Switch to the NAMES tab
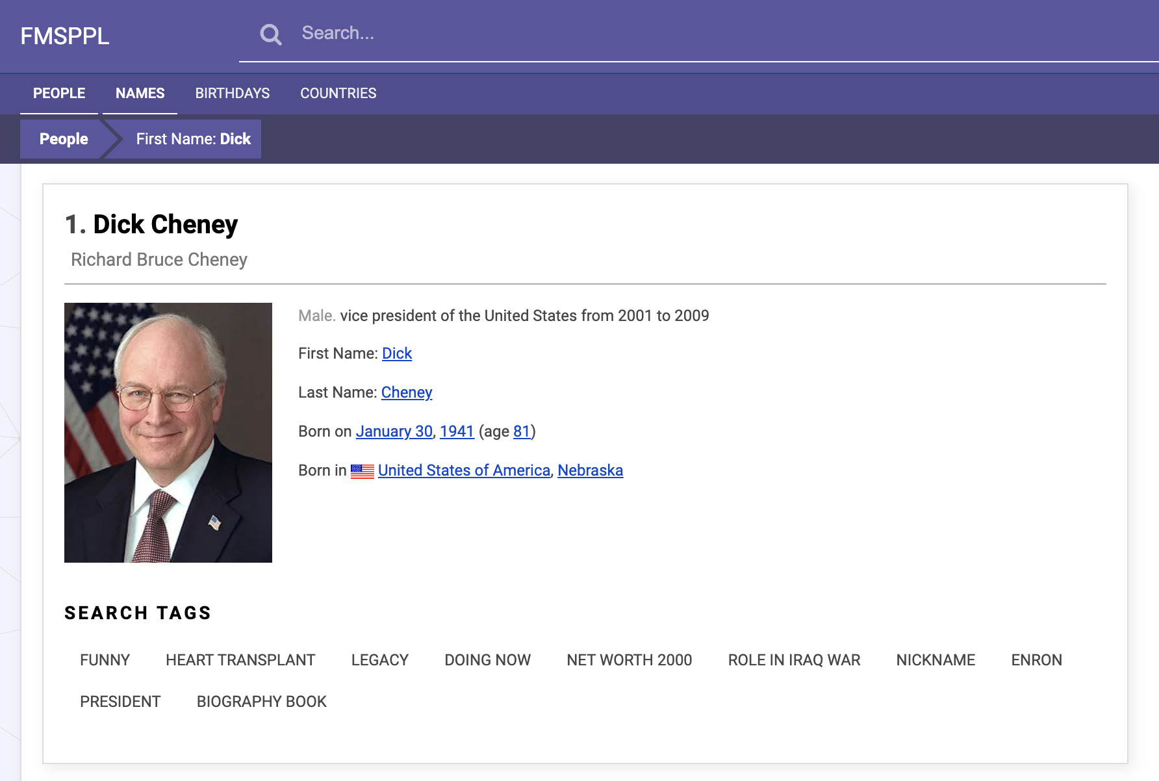This screenshot has width=1159, height=781. click(x=140, y=93)
